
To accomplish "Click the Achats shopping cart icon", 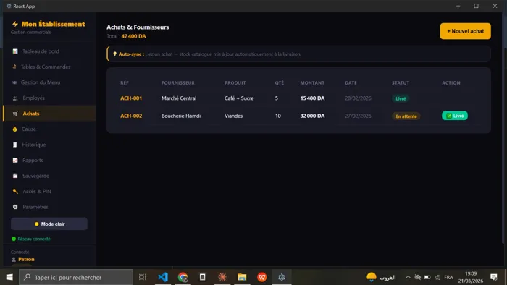I will (15, 114).
